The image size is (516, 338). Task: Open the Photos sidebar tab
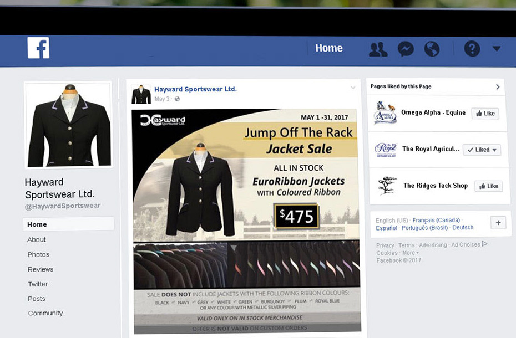pyautogui.click(x=38, y=254)
